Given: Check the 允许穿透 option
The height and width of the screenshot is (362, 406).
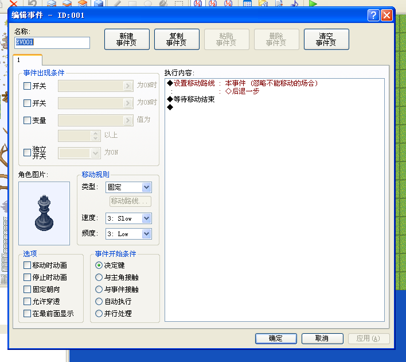Looking at the screenshot, I should tap(27, 301).
